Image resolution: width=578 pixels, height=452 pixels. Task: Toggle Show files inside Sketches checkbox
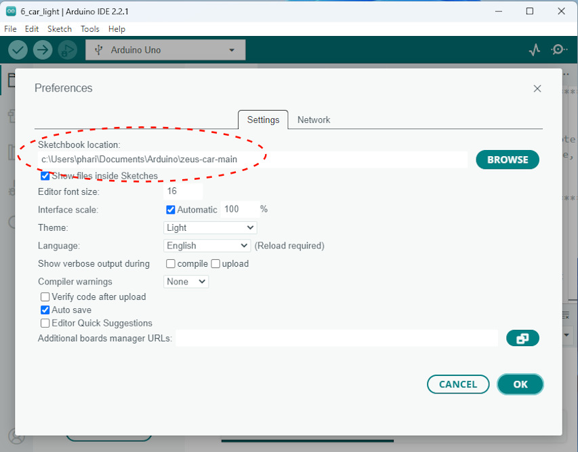pyautogui.click(x=45, y=176)
